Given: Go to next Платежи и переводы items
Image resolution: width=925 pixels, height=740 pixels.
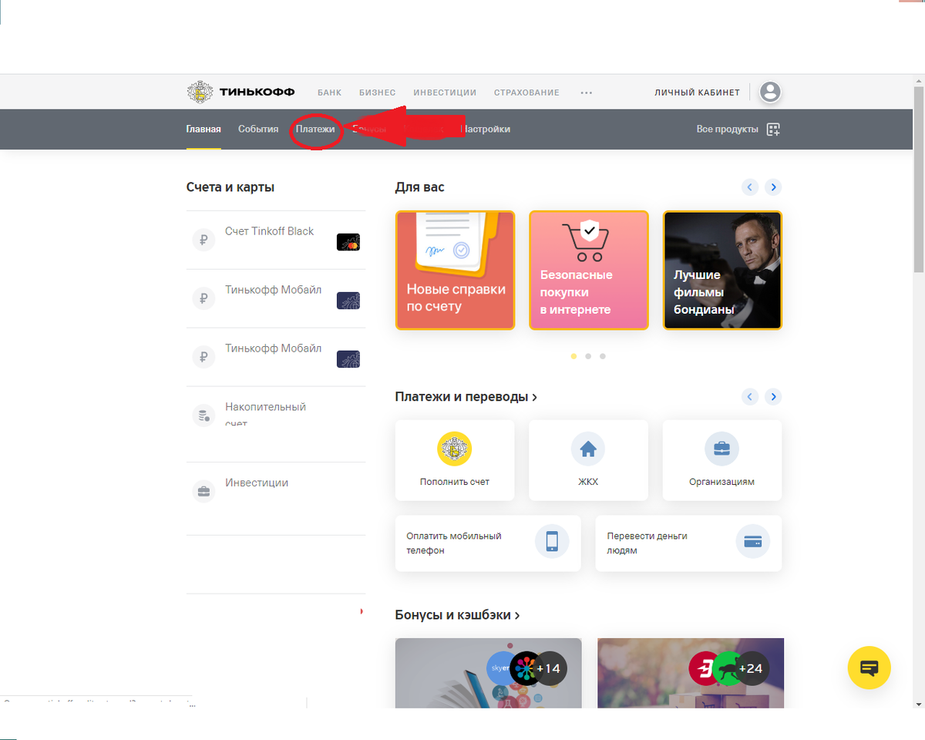Looking at the screenshot, I should [773, 397].
